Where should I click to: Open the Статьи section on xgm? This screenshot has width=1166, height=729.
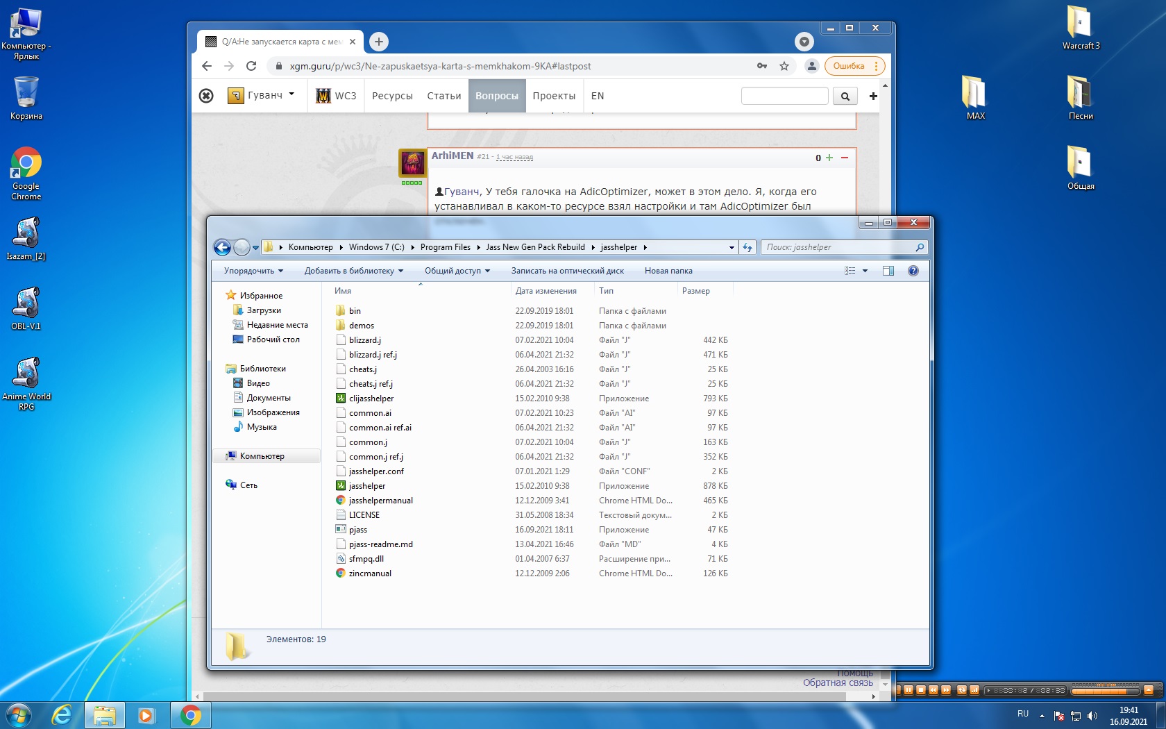(444, 96)
